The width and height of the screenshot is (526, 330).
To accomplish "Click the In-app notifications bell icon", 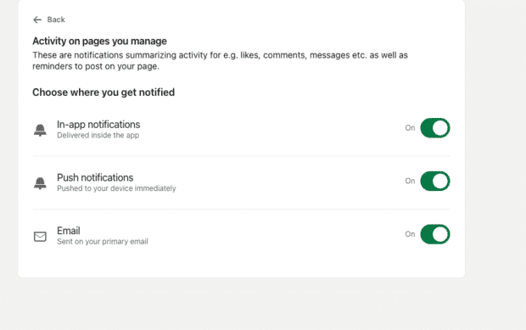I will click(40, 130).
